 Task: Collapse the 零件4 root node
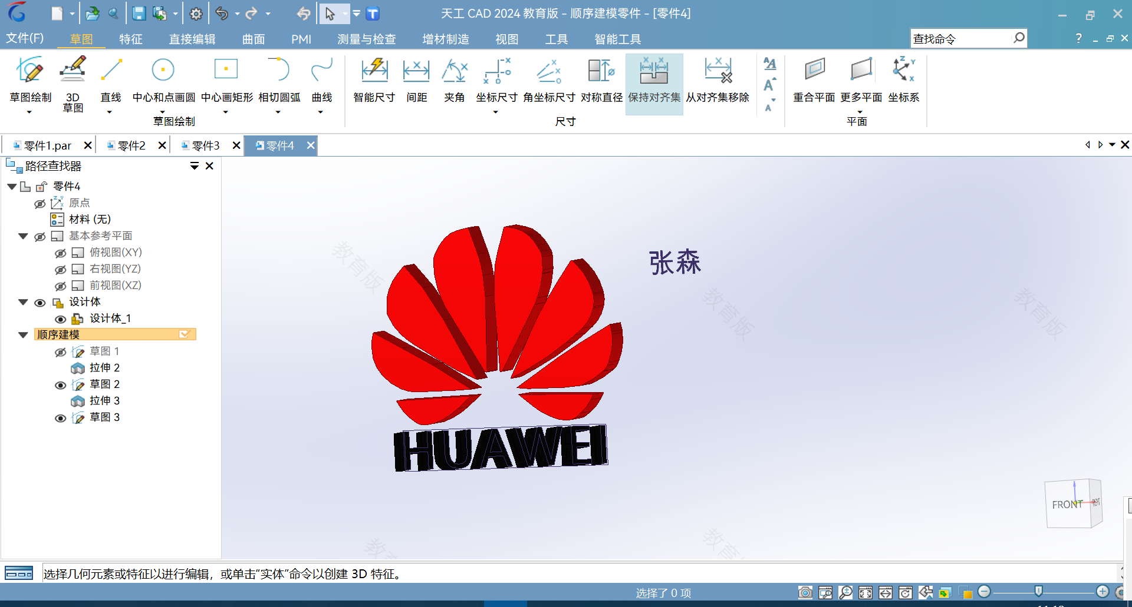(x=12, y=187)
